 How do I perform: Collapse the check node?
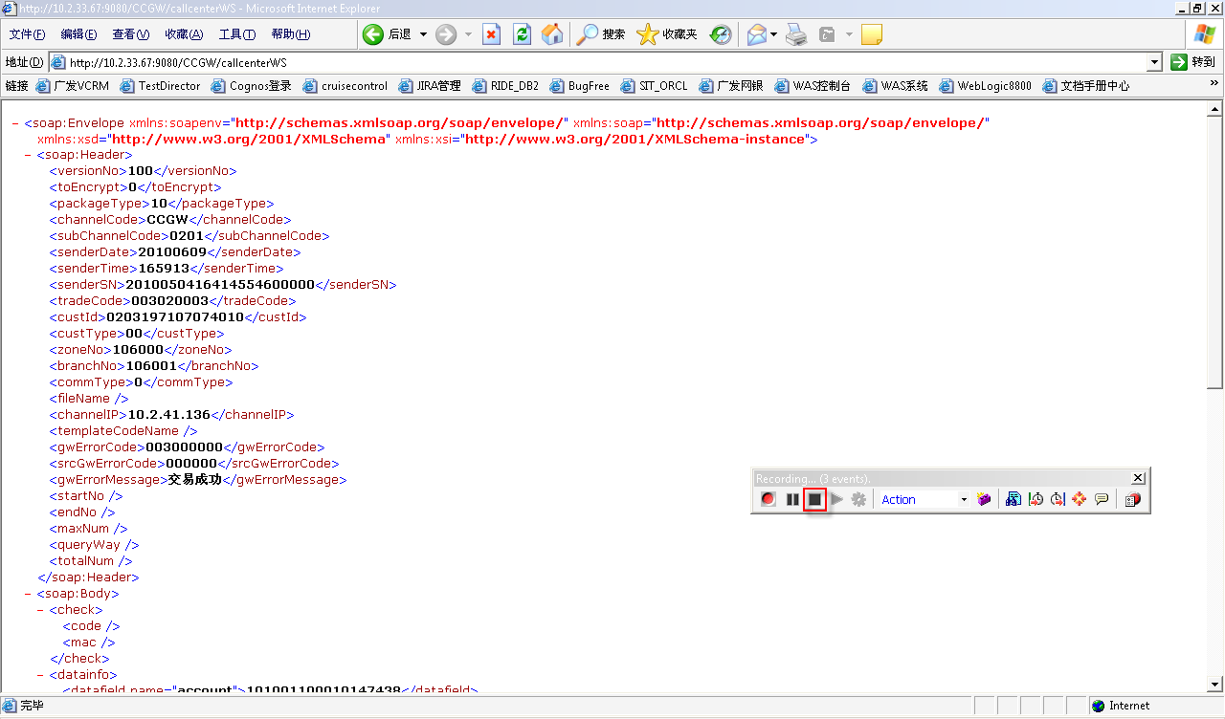41,610
